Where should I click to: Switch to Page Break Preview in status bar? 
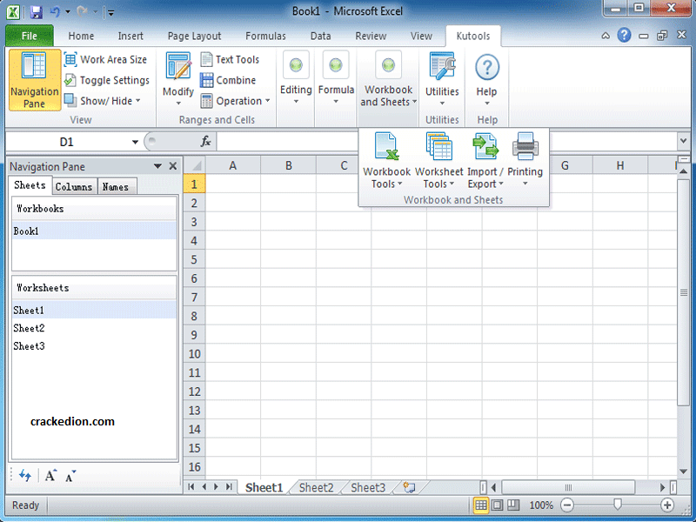click(x=513, y=505)
